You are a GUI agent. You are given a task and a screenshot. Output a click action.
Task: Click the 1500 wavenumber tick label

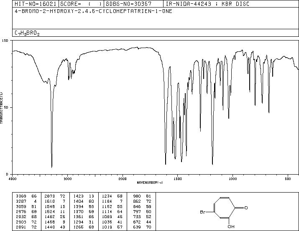click(x=177, y=178)
